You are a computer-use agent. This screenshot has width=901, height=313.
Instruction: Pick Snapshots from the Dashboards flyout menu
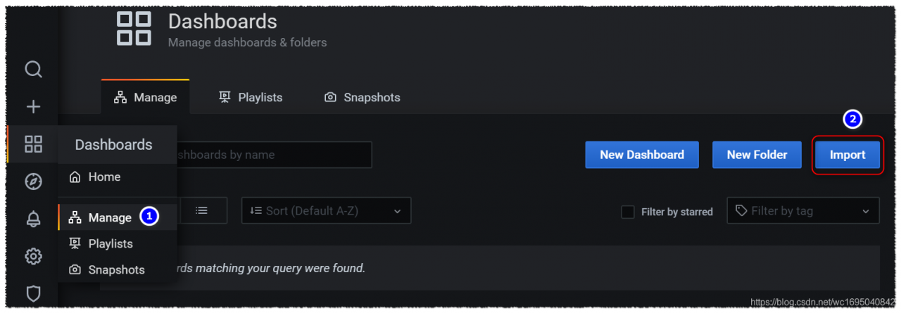click(x=116, y=269)
